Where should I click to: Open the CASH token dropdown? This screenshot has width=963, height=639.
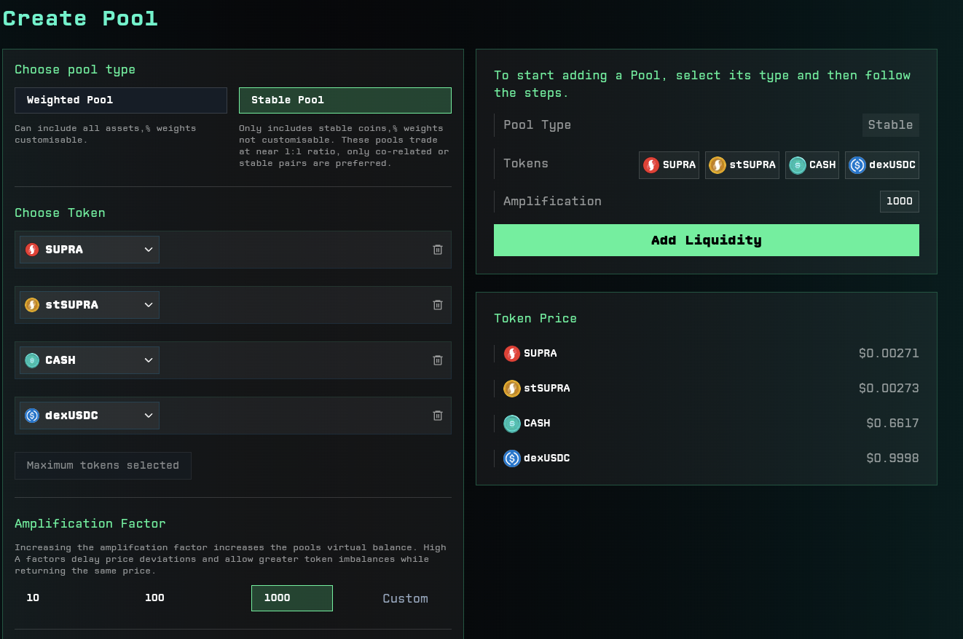[x=90, y=360]
